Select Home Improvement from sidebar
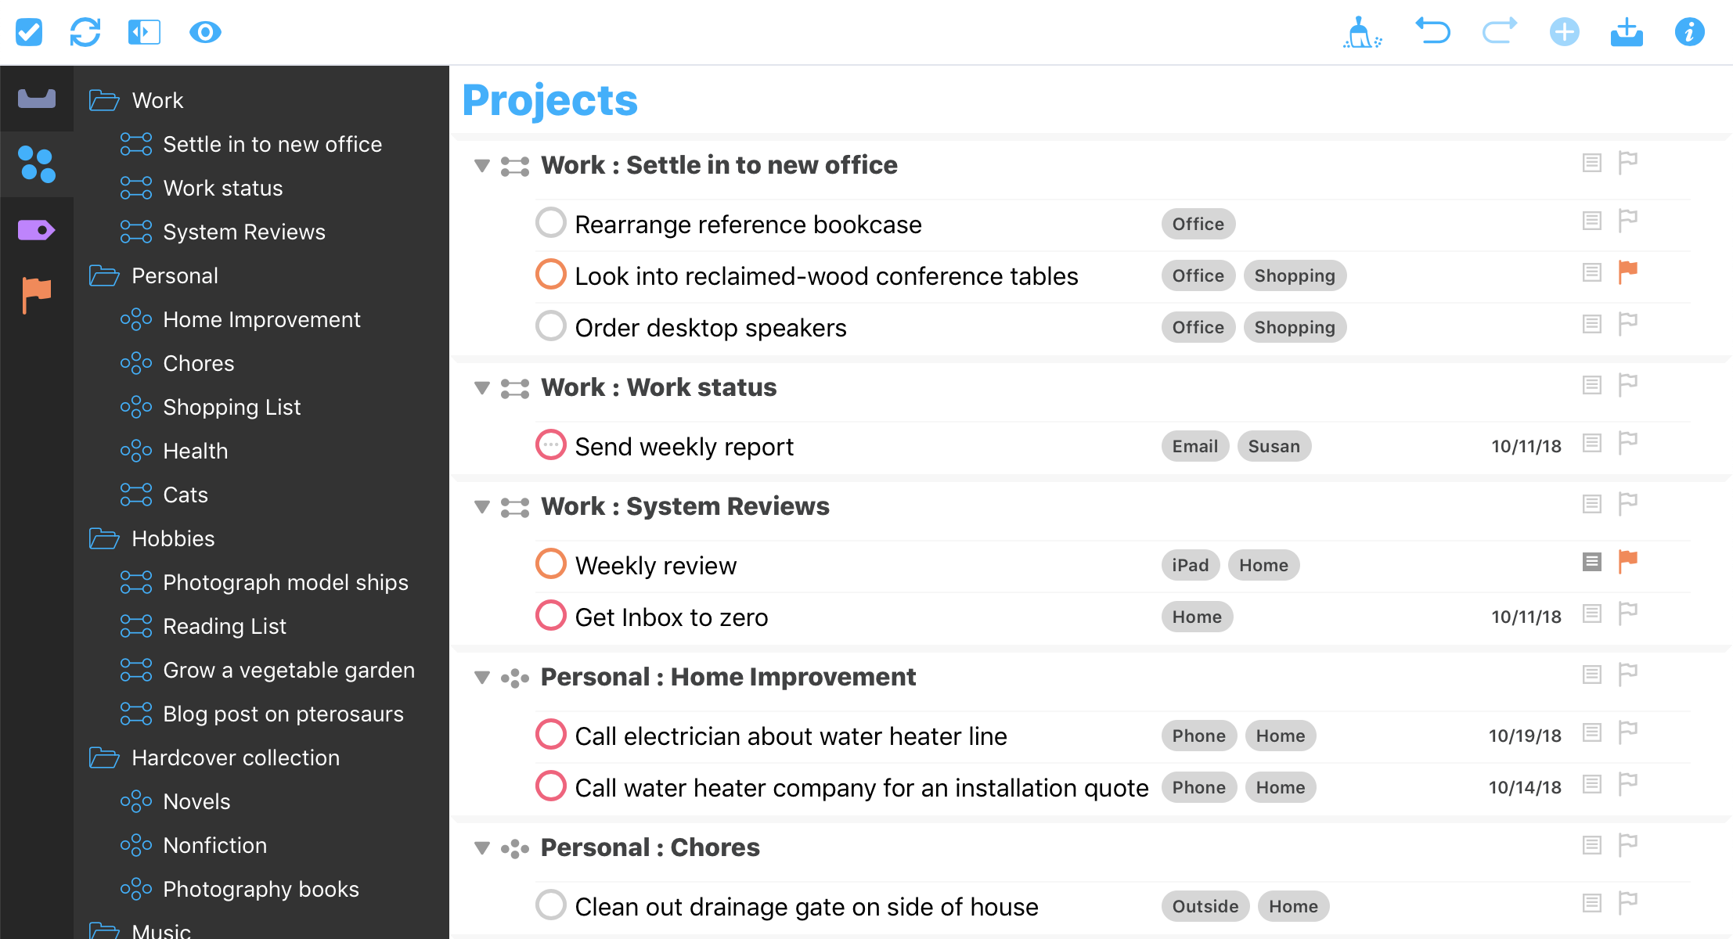 [262, 319]
